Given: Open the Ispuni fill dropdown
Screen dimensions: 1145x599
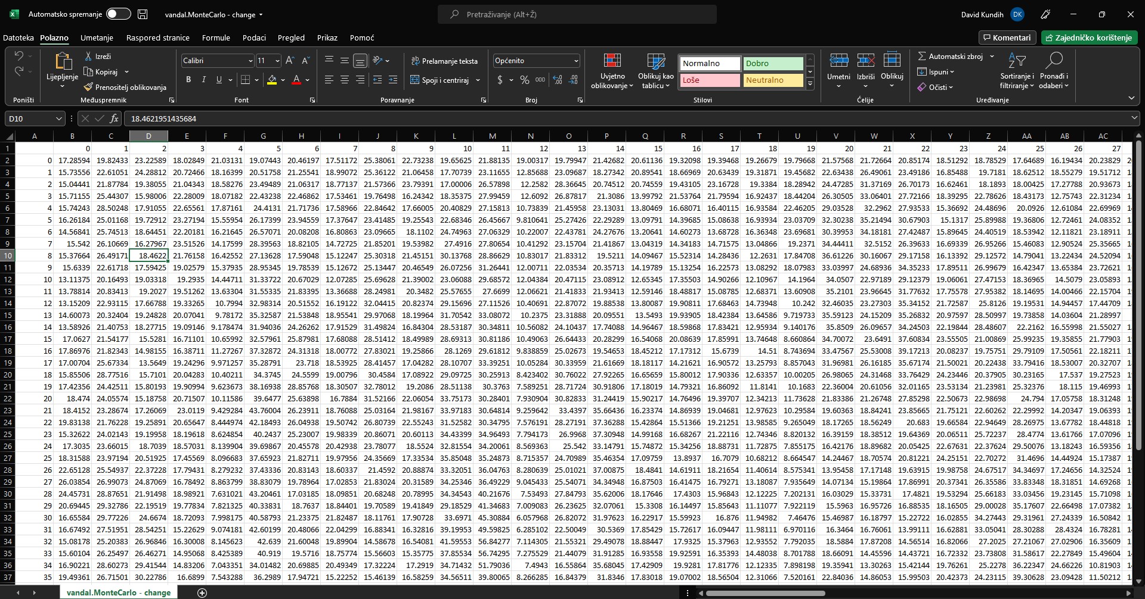Looking at the screenshot, I should click(x=936, y=71).
